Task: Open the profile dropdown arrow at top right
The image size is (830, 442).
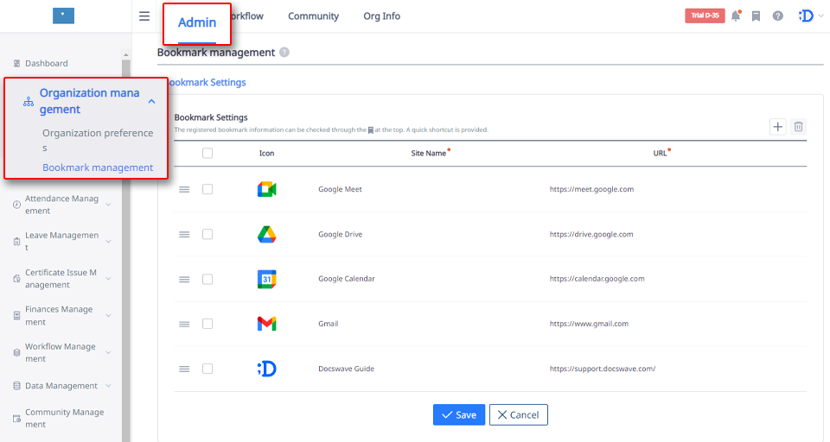Action: point(821,16)
